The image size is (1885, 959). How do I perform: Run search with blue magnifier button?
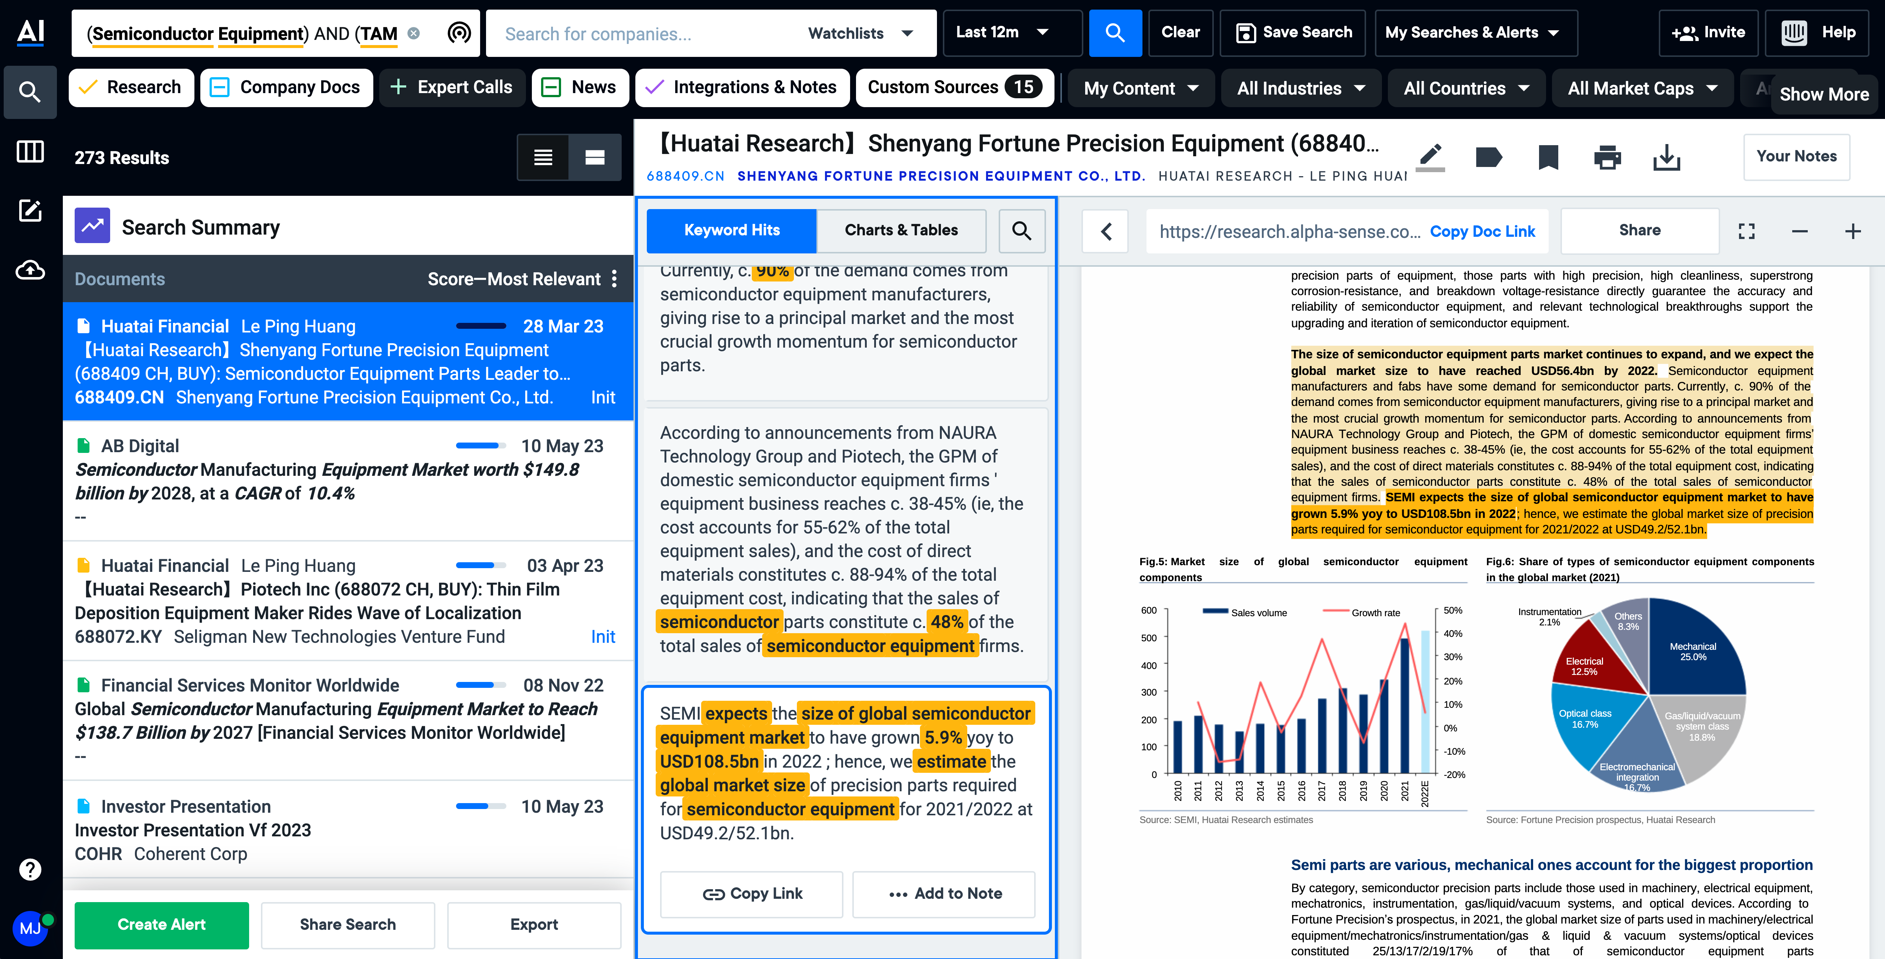[x=1114, y=33]
